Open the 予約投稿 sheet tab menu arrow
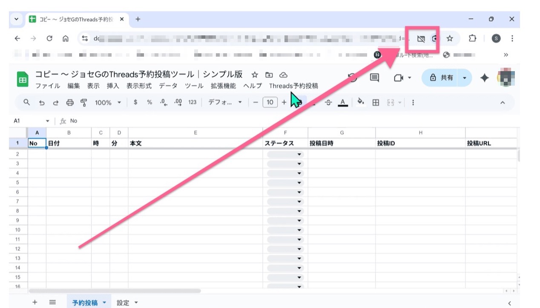 (x=104, y=303)
